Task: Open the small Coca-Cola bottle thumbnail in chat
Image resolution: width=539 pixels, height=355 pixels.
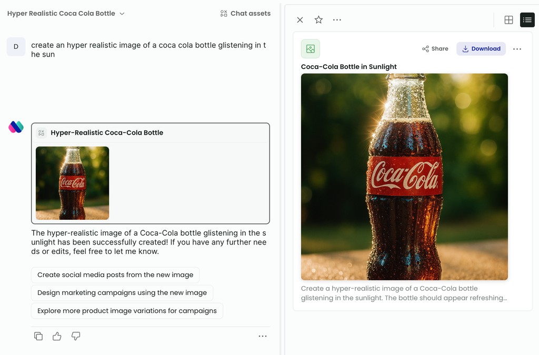Action: point(73,183)
